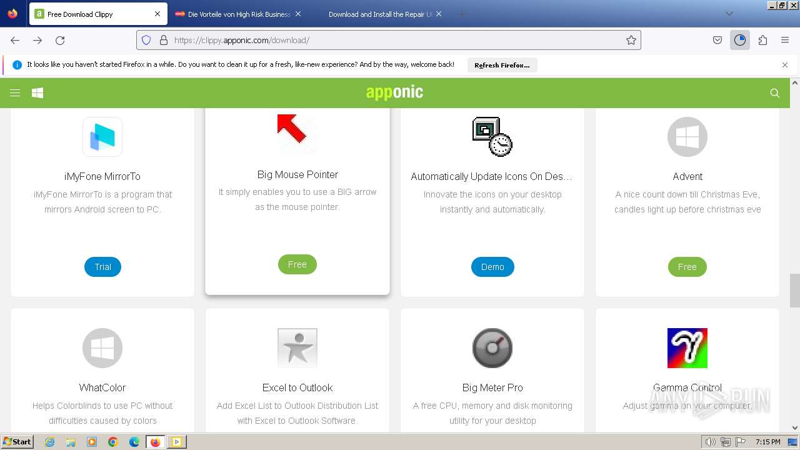800x450 pixels.
Task: Open the iMyFone MirrorTo title link
Action: pyautogui.click(x=102, y=177)
